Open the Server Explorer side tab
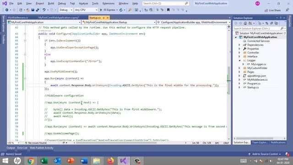Image resolution: width=293 pixels, height=165 pixels. pos(3,24)
